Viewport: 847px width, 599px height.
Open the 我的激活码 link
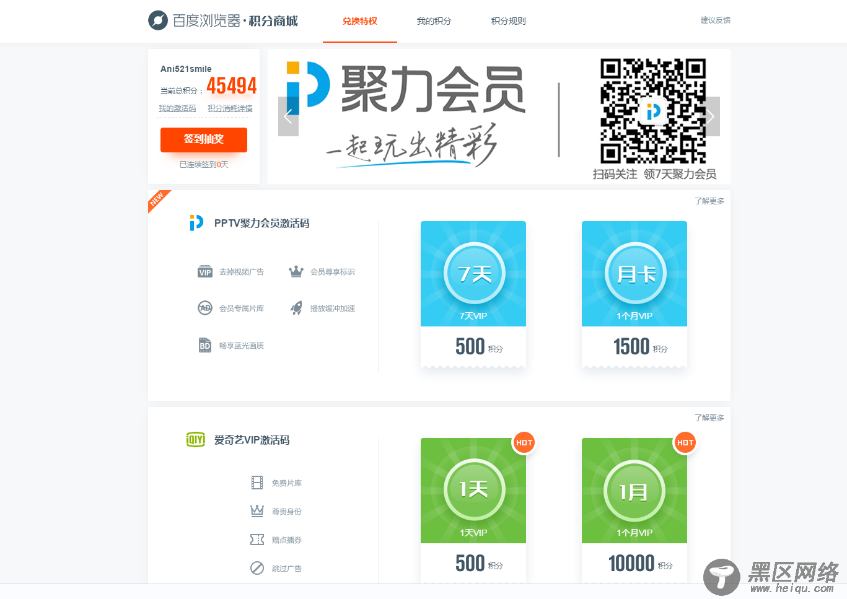(x=177, y=108)
